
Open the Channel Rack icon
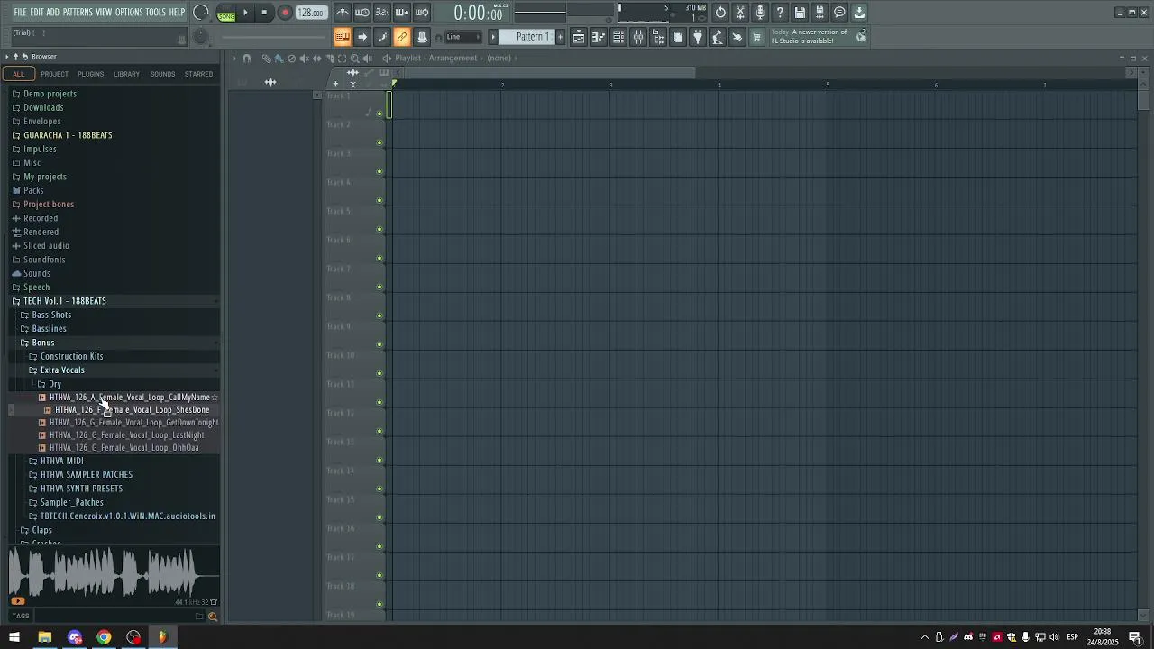[x=618, y=37]
